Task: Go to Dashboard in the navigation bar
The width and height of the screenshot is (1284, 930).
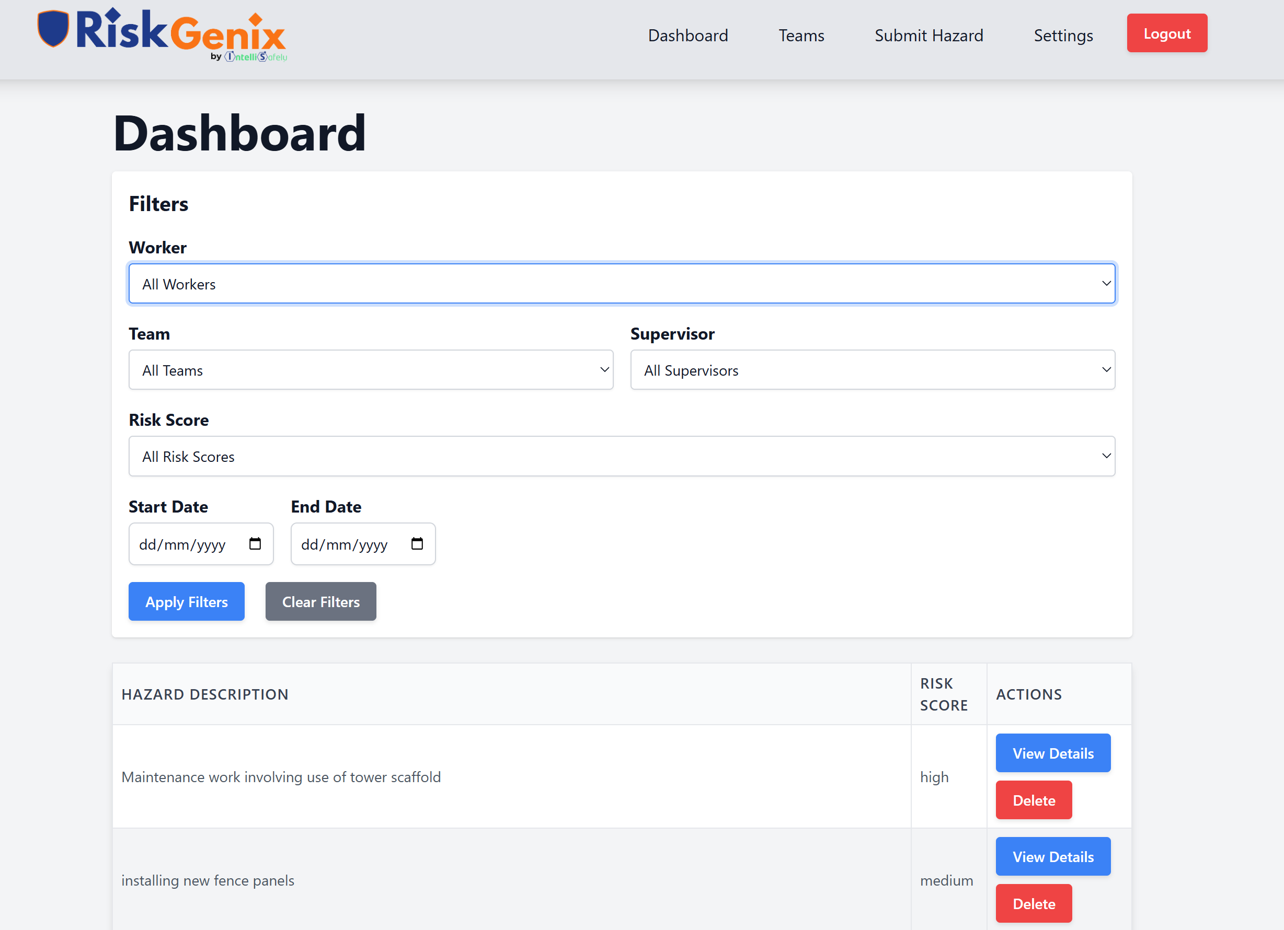Action: (688, 35)
